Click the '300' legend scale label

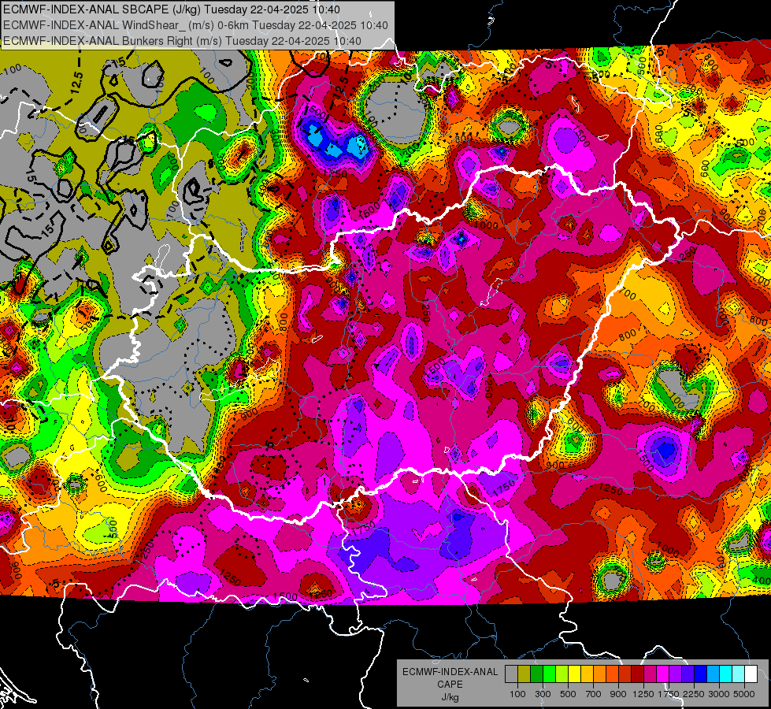(543, 694)
